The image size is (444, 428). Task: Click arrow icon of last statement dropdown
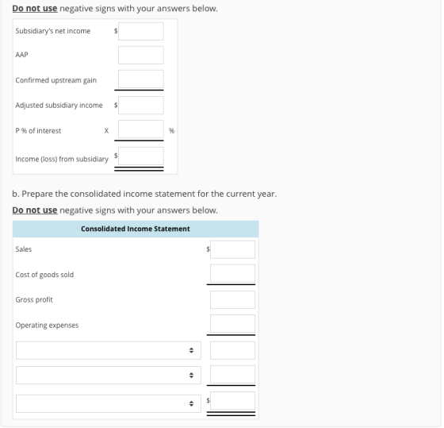[192, 404]
